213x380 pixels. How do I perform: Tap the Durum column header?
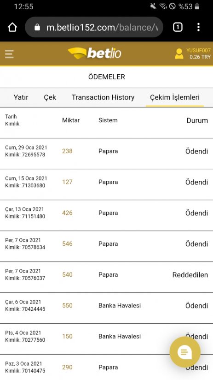(197, 120)
